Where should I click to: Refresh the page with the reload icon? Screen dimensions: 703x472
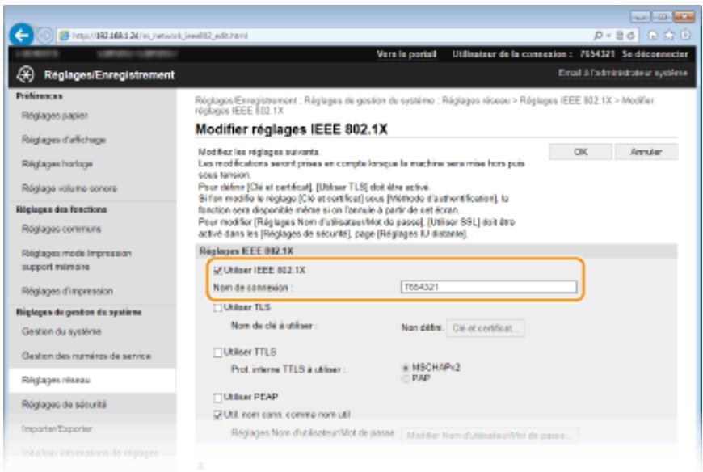pos(630,36)
